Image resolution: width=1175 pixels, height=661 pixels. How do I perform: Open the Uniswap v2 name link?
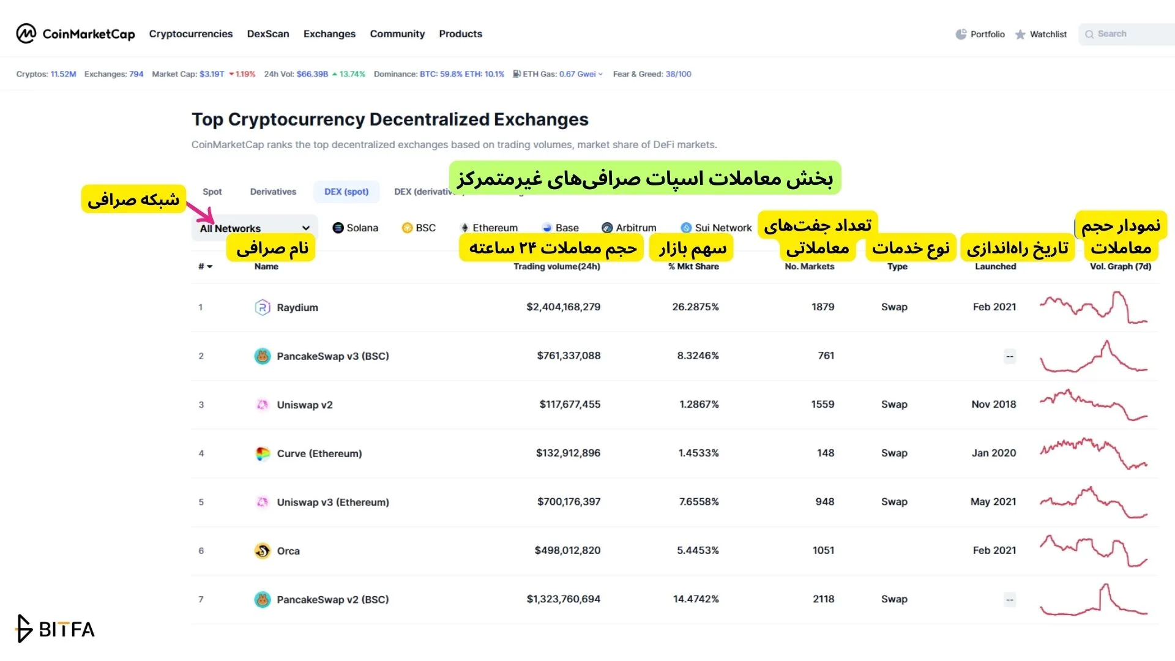[305, 405]
